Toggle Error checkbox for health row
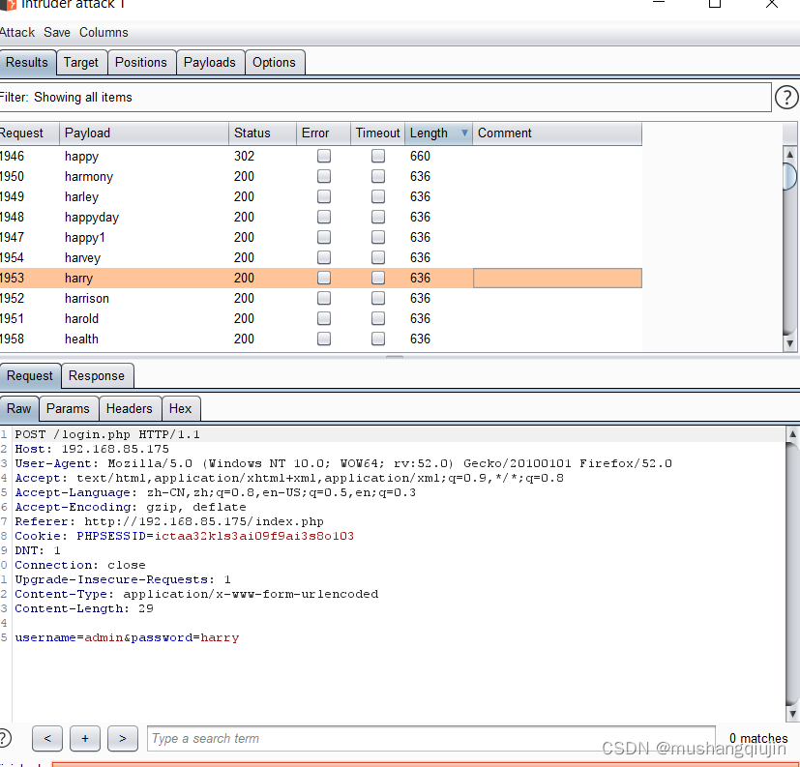Screen dimensions: 800x767 click(x=324, y=339)
